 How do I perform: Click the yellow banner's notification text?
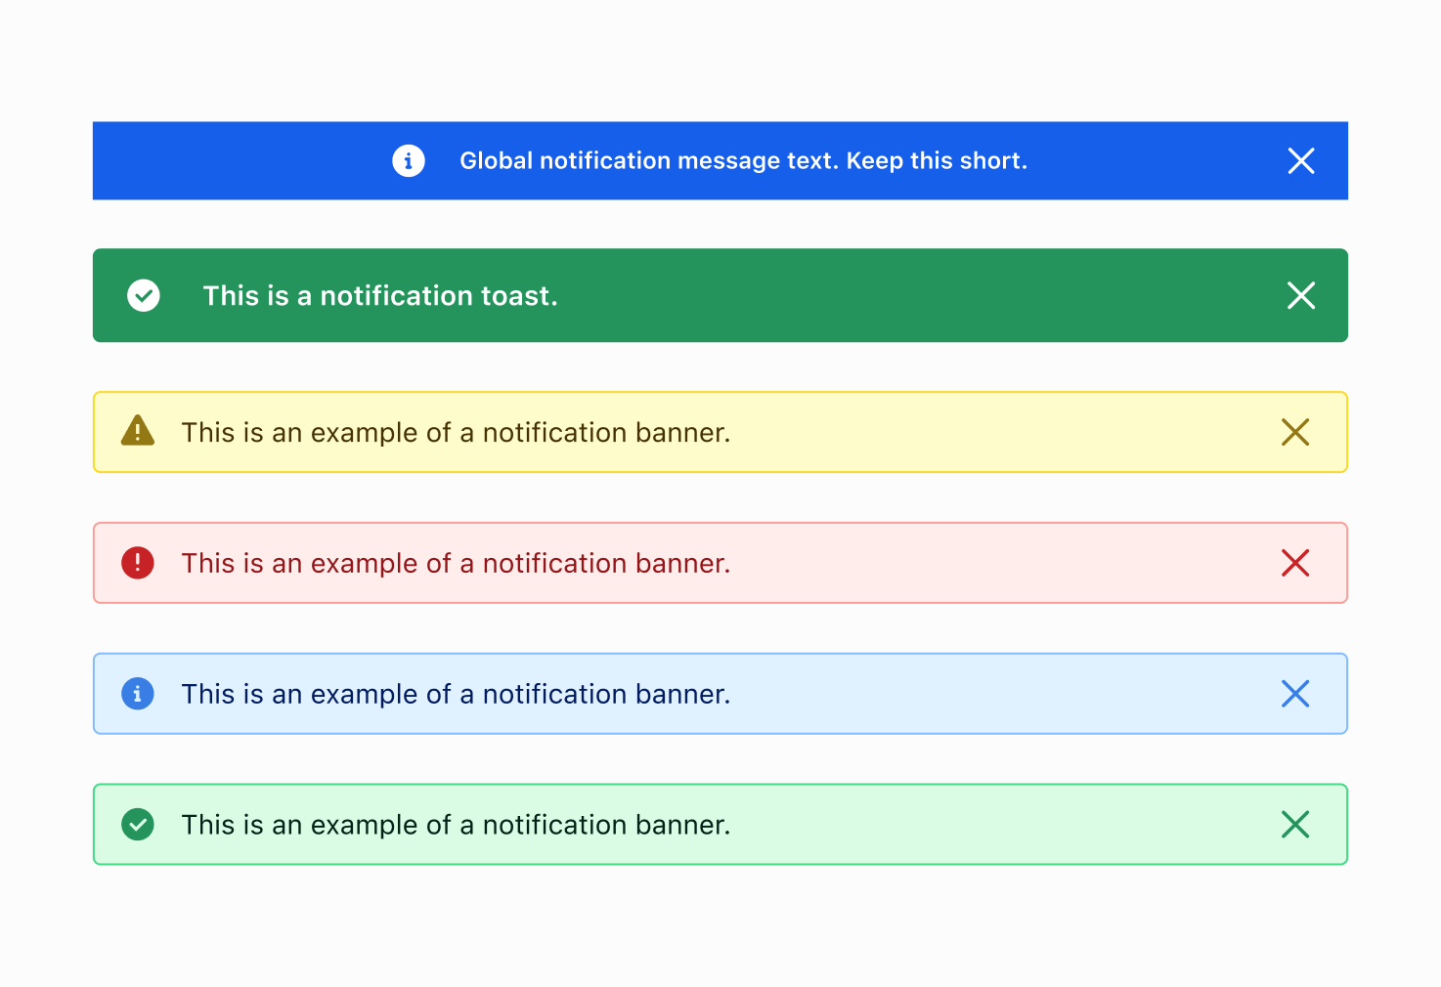(456, 432)
